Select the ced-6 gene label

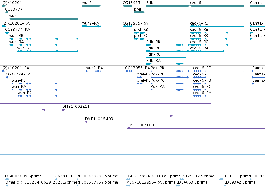(x=195, y=3)
